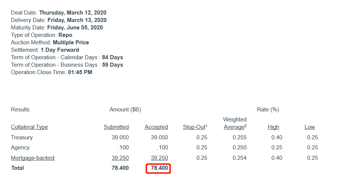Click Treasury weighted average 0.255
This screenshot has width=344, height=184.
point(239,137)
